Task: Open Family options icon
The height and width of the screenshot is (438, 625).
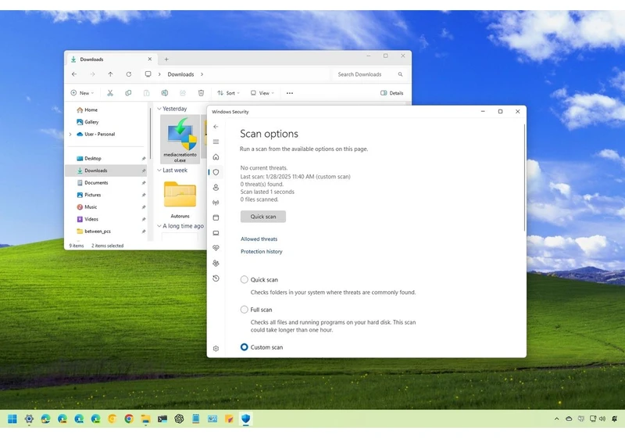Action: 216,263
